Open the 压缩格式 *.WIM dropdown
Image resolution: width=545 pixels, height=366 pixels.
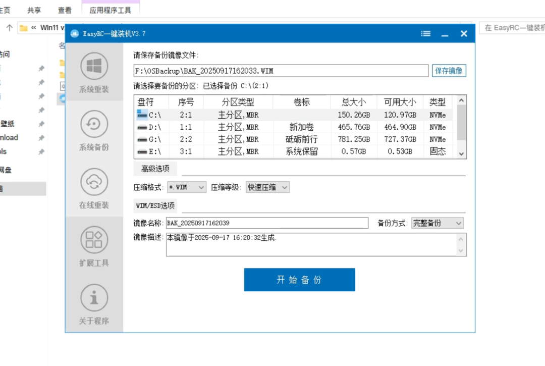click(187, 187)
